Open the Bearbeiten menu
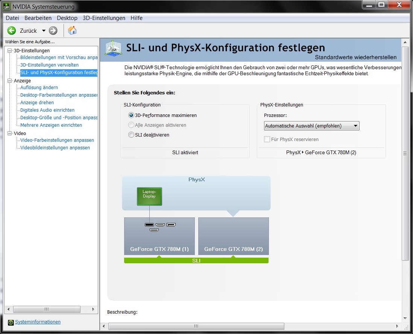This screenshot has height=334, width=413. [x=38, y=18]
